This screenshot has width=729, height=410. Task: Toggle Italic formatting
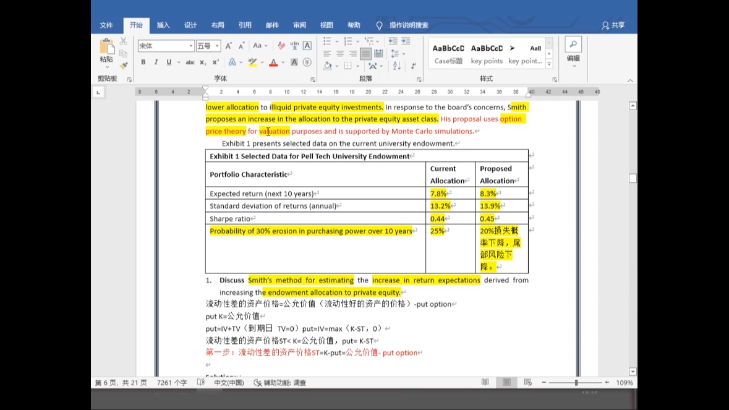point(156,62)
